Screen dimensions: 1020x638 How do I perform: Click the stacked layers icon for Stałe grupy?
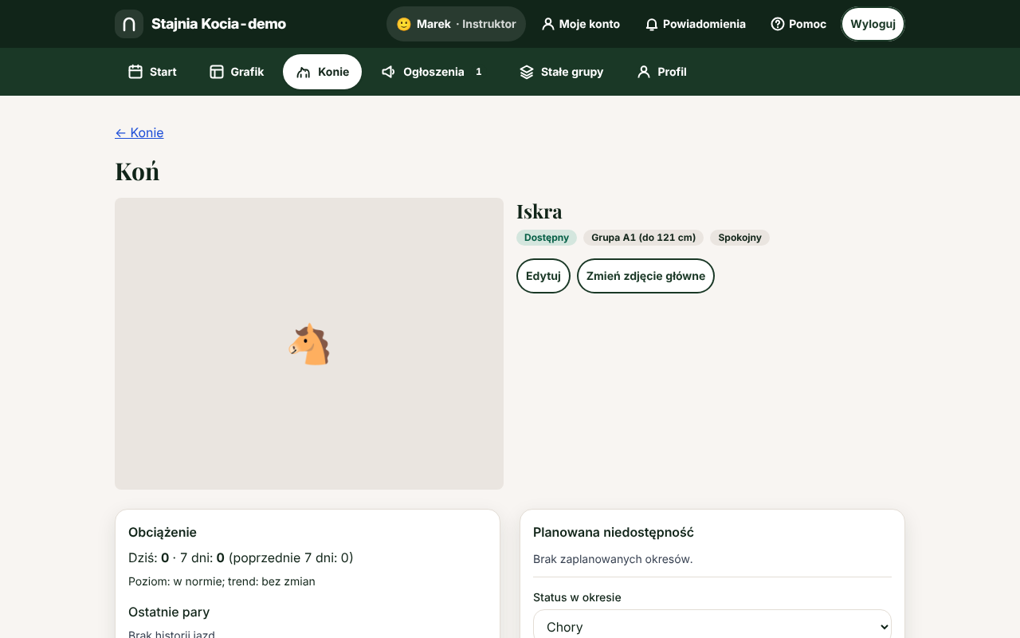pyautogui.click(x=527, y=72)
